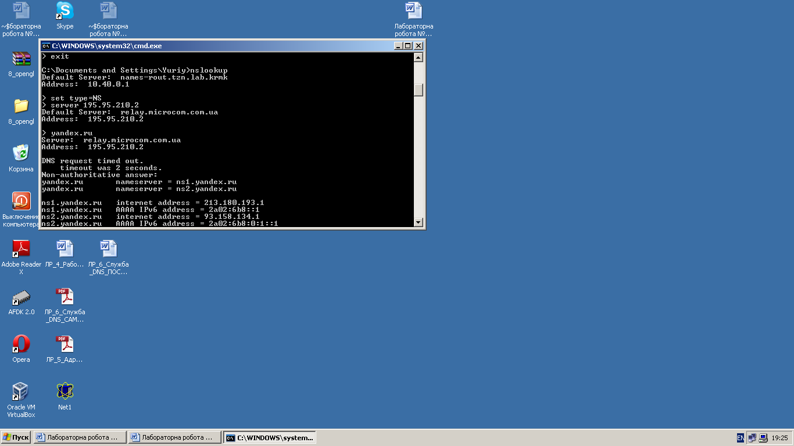Click the ns1.yandex.ru internet address 213.180.193.1 line
The height and width of the screenshot is (446, 794).
tap(153, 203)
